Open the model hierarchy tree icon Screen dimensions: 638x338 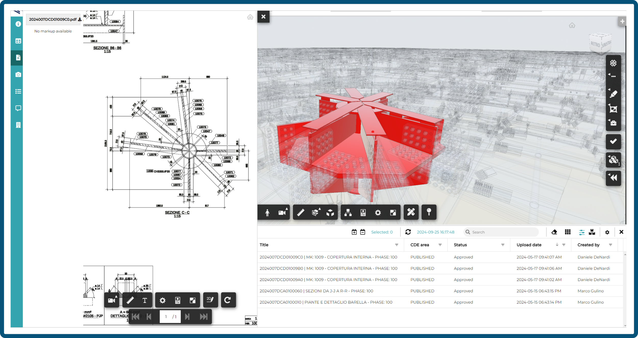point(348,212)
